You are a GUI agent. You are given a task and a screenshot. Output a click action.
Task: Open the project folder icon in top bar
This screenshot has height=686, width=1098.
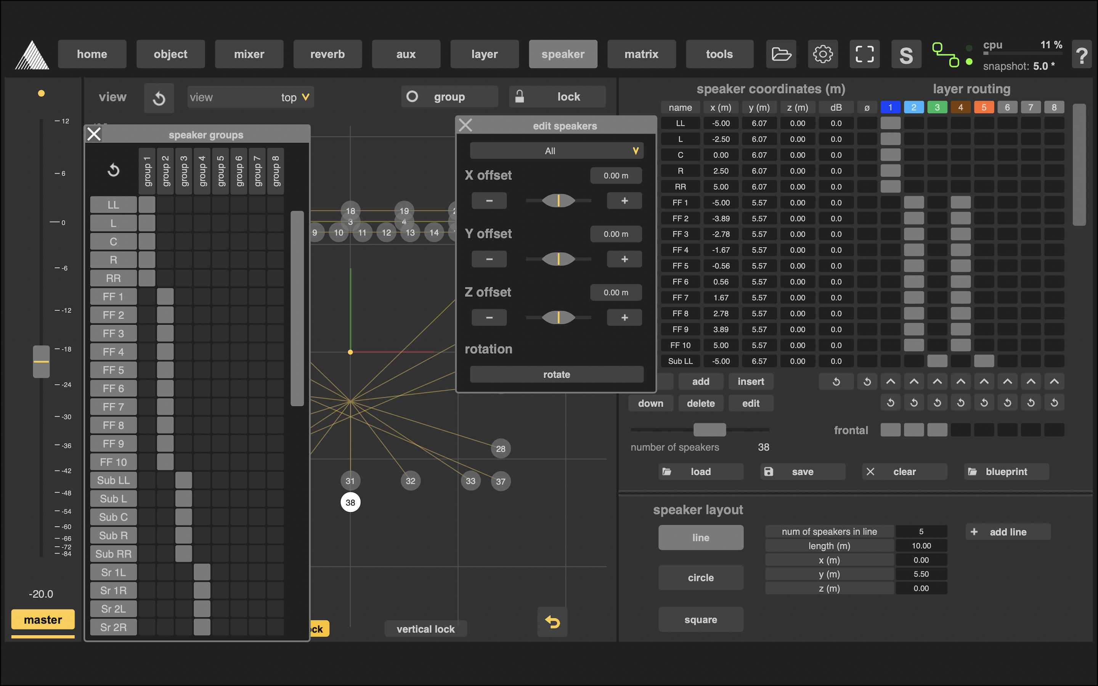click(x=781, y=54)
